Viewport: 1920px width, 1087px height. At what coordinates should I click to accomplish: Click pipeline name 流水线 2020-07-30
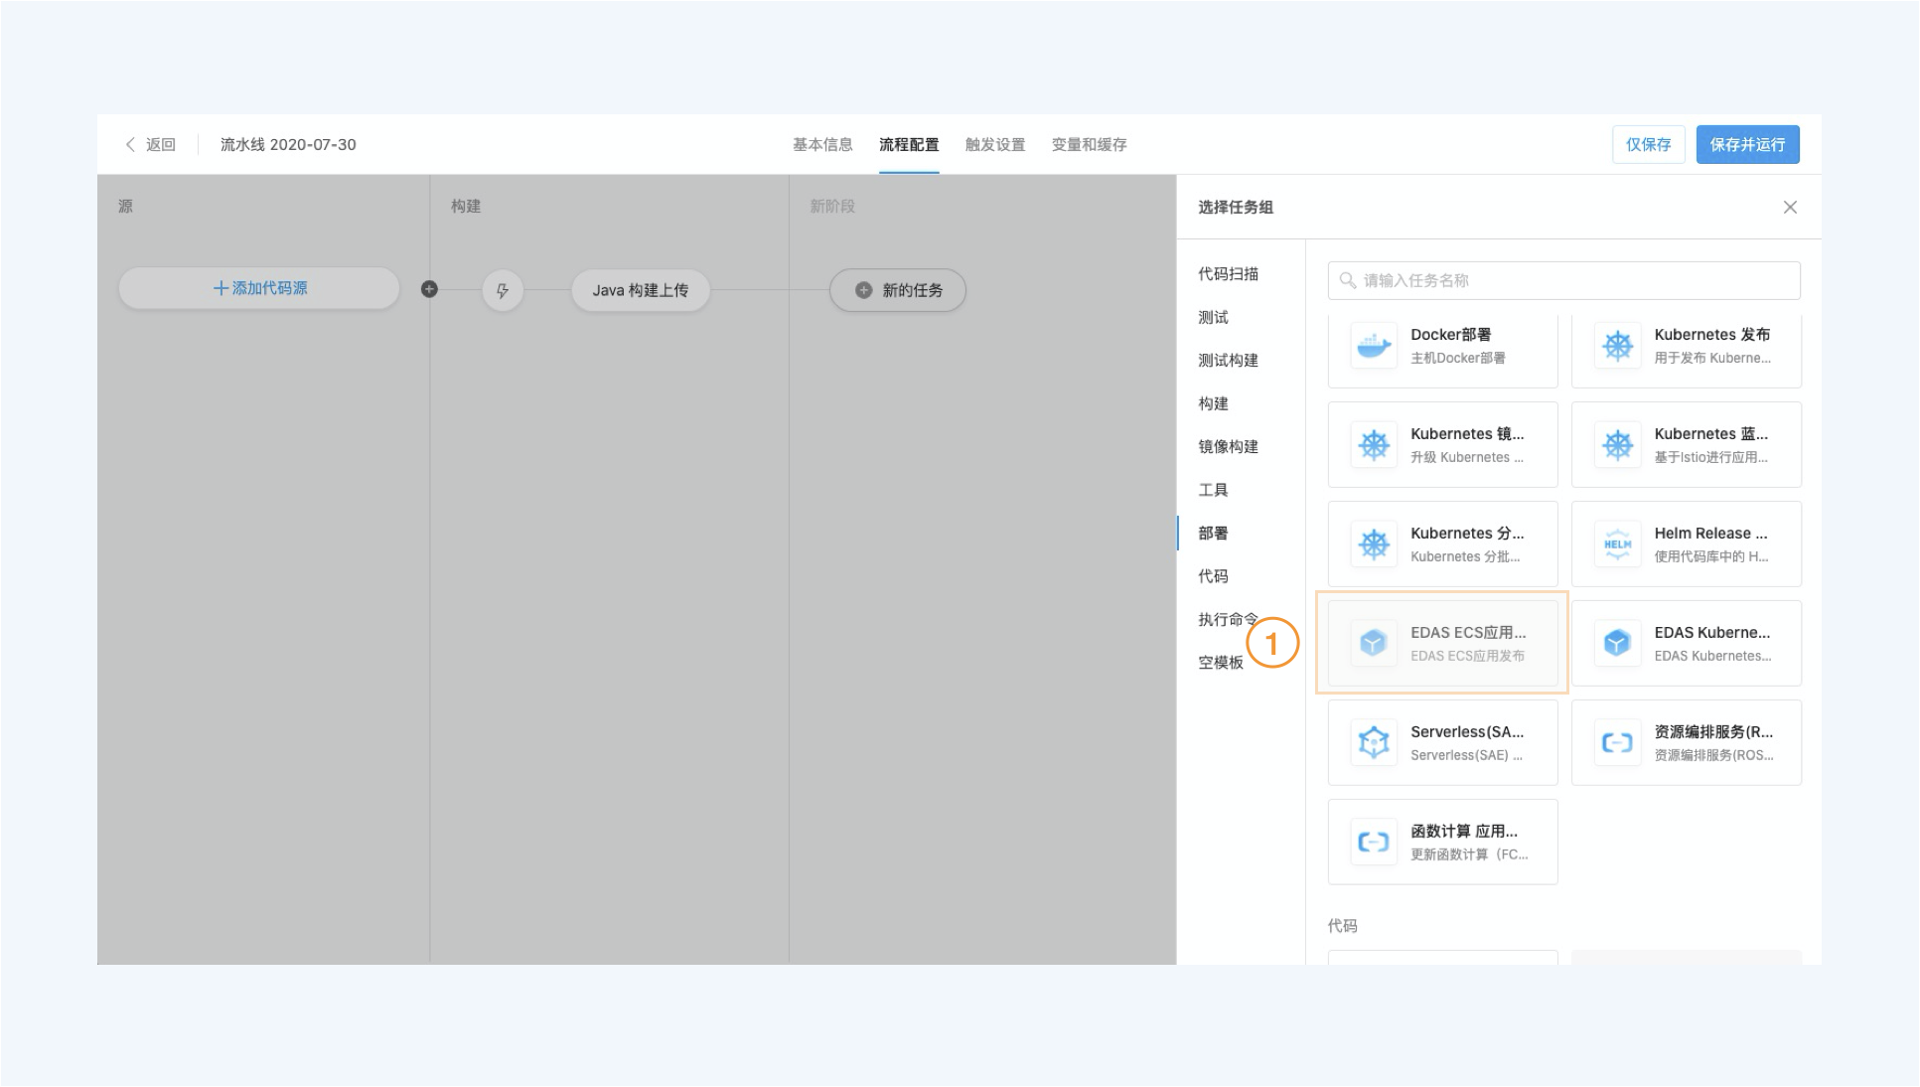pyautogui.click(x=288, y=144)
